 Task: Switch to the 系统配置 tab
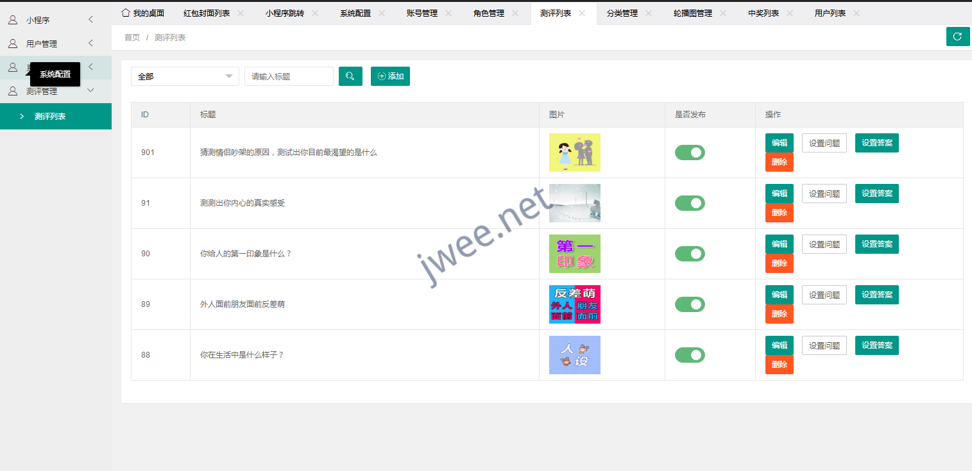click(x=355, y=13)
